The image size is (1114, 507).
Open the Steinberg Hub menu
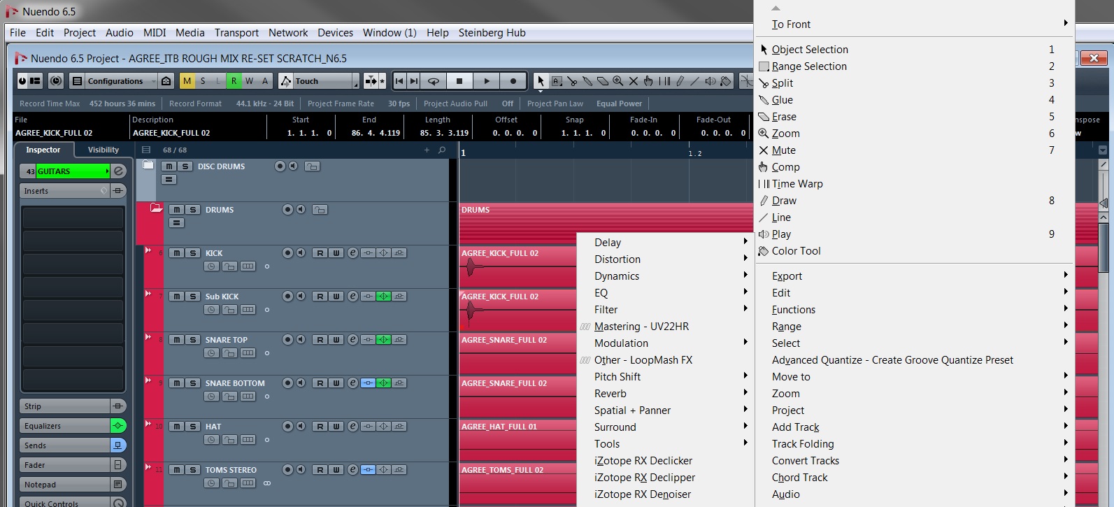coord(492,33)
